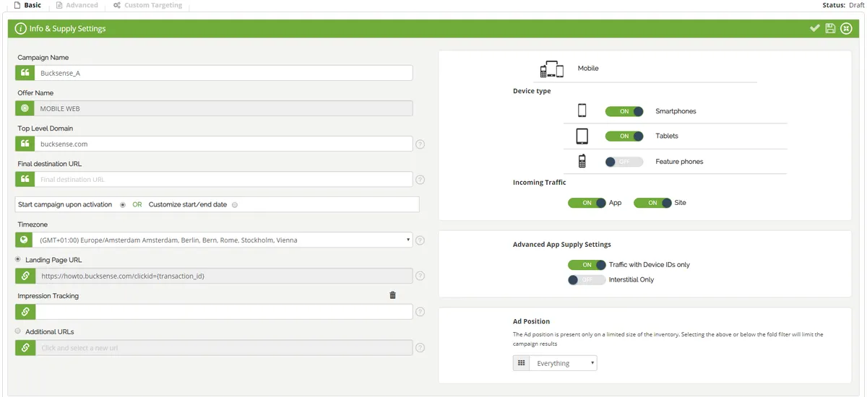
Task: Enable the Feature phones switch
Action: coord(624,162)
